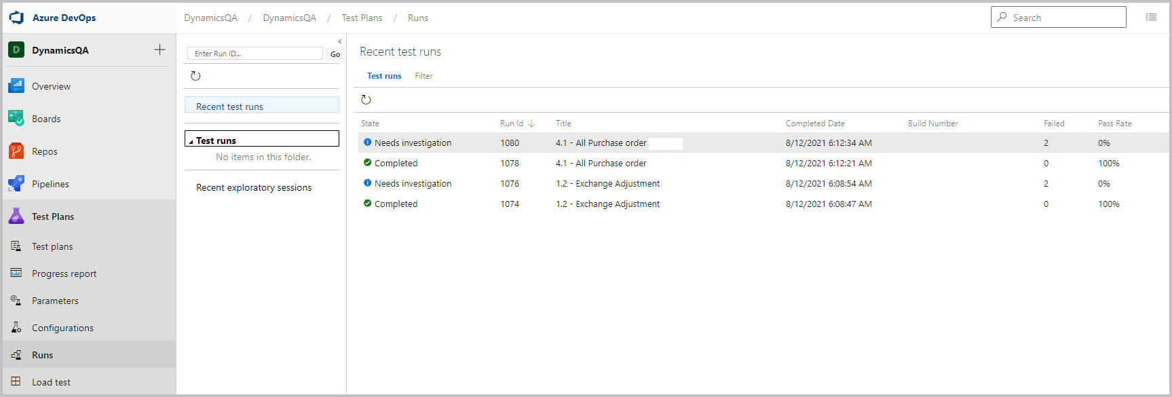This screenshot has width=1172, height=397.
Task: Open the Overview section in sidebar
Action: [51, 86]
